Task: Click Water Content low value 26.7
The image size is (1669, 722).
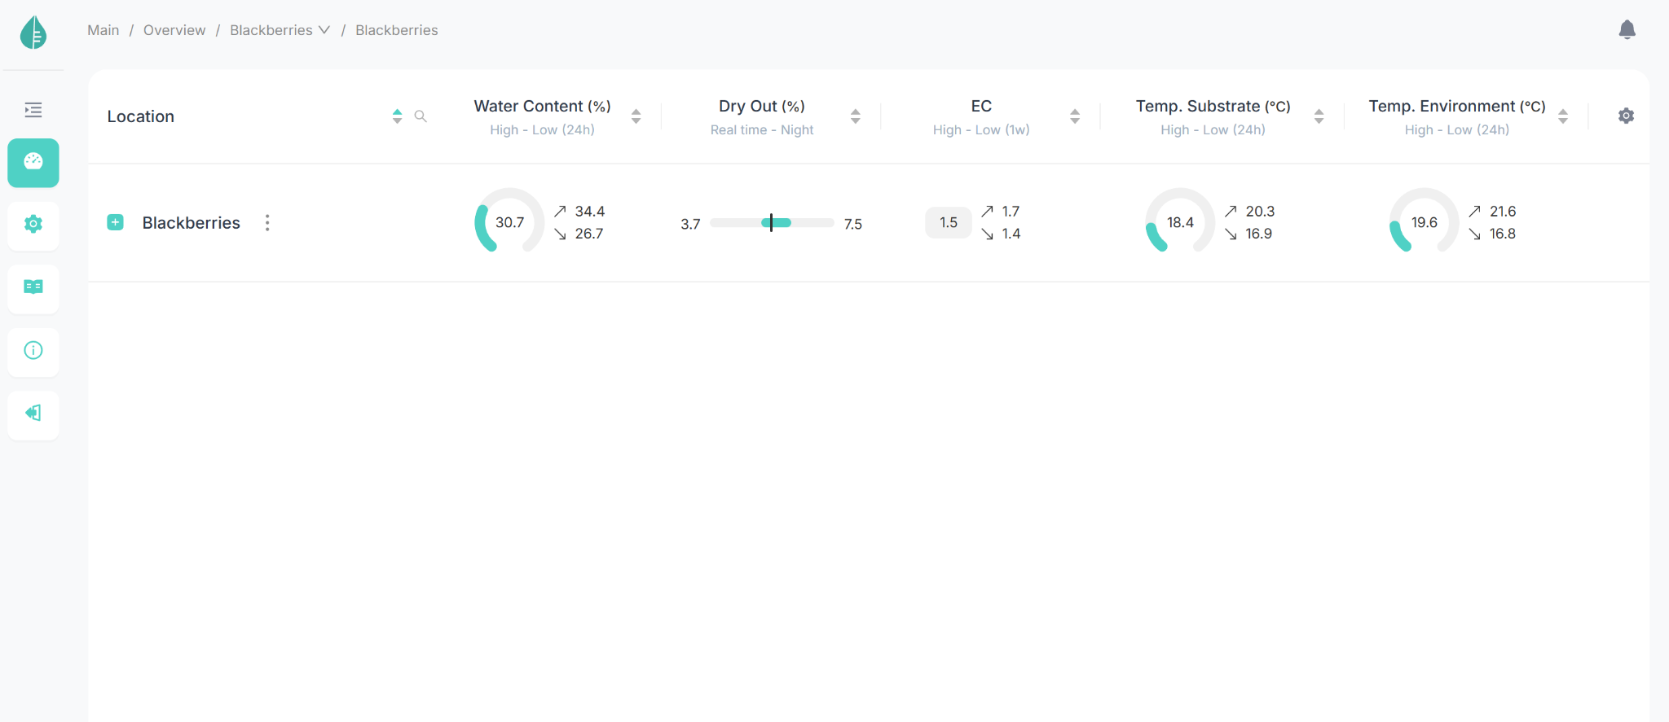Action: pos(589,234)
